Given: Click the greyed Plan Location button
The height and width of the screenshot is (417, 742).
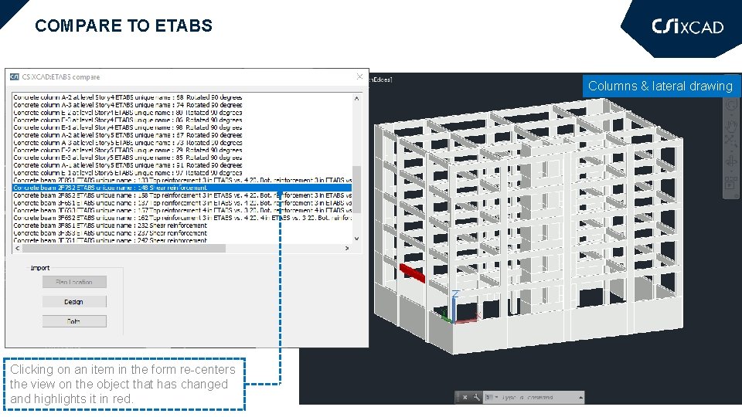Looking at the screenshot, I should click(74, 282).
